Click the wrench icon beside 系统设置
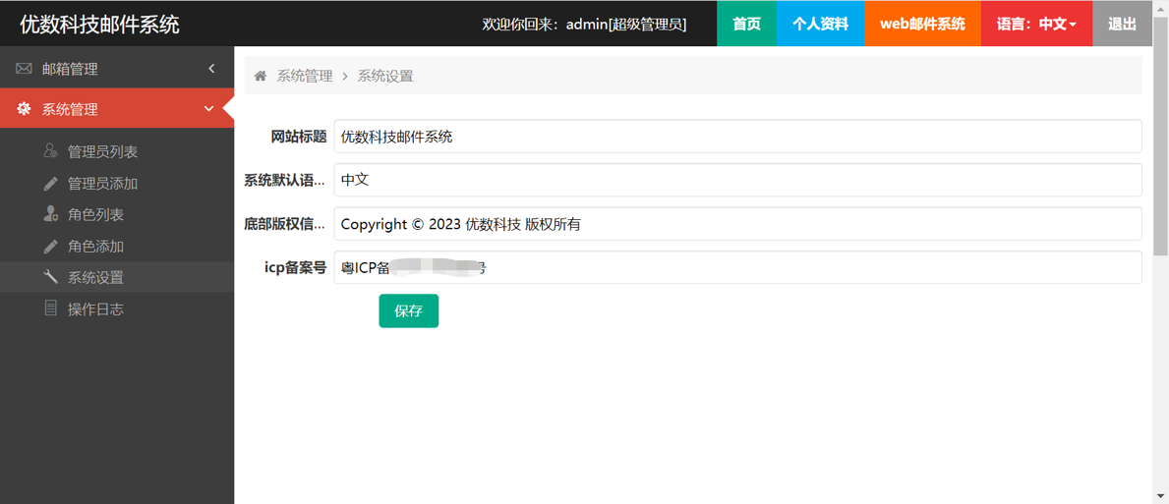 coord(50,277)
